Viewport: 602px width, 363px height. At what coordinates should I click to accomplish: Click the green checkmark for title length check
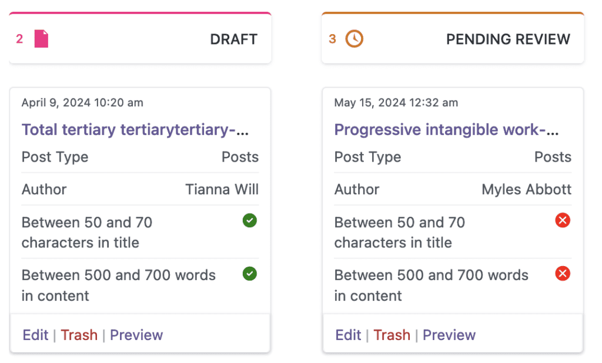[249, 220]
